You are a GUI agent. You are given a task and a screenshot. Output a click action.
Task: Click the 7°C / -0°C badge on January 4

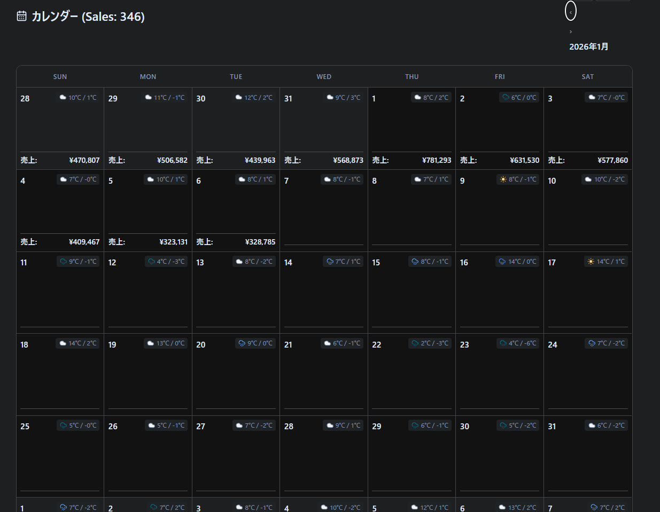point(78,179)
